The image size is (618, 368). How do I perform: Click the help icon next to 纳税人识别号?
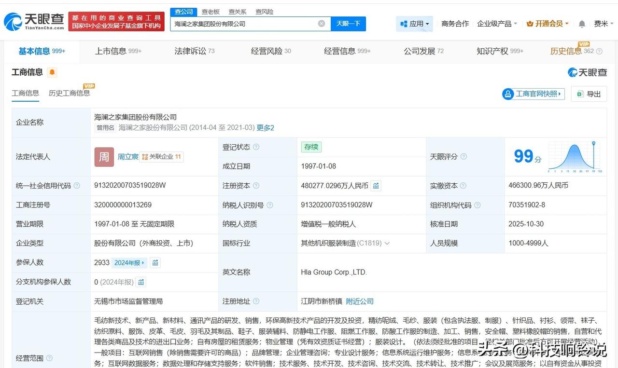coord(270,205)
